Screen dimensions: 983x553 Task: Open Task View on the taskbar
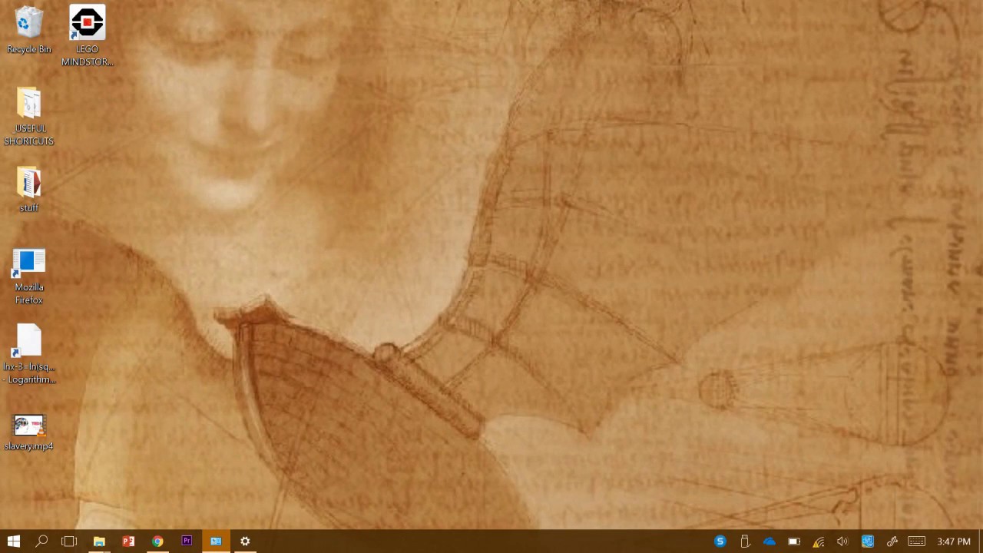(x=69, y=541)
